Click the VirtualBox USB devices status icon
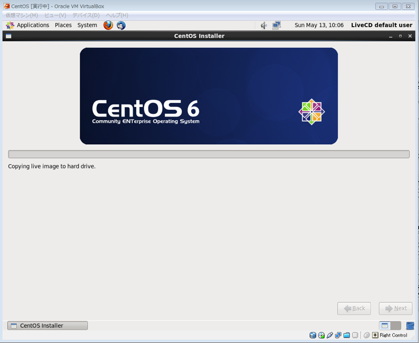 [x=330, y=335]
